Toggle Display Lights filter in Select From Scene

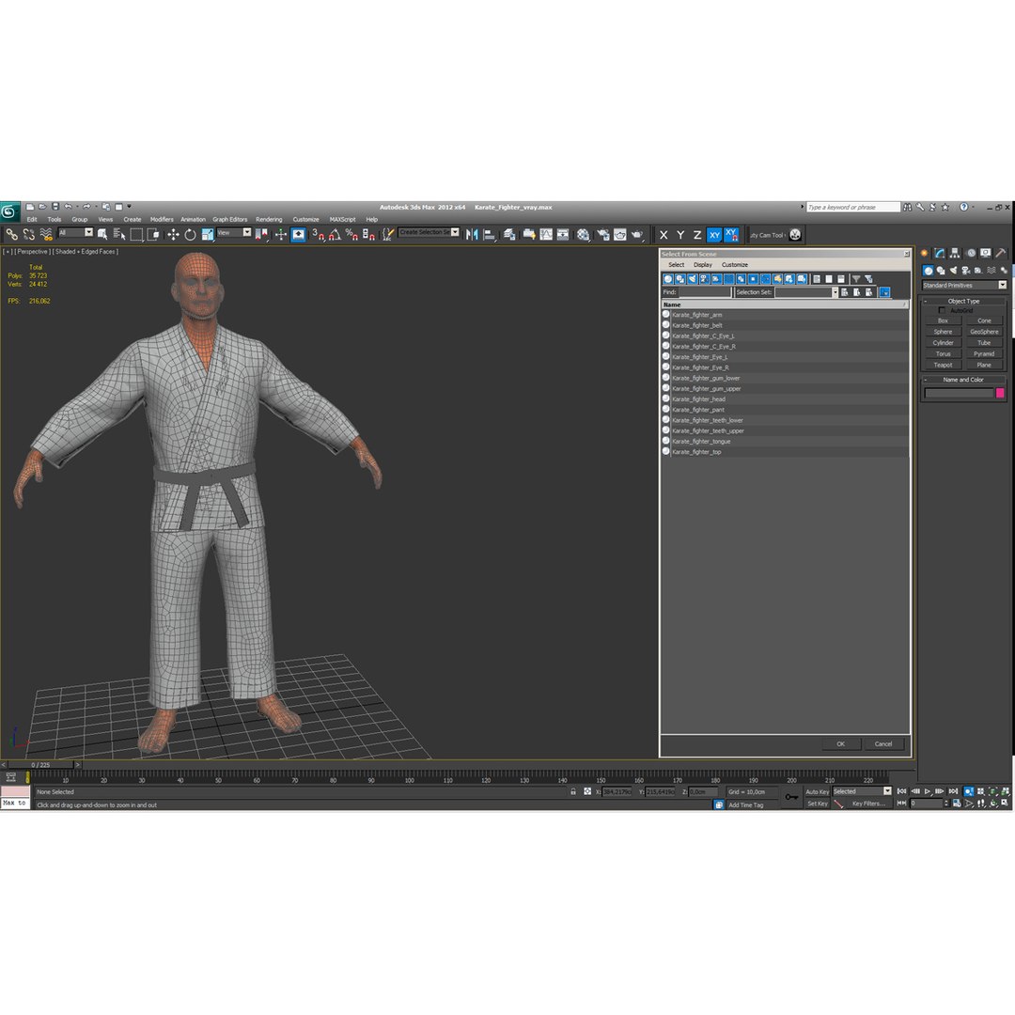click(x=693, y=279)
